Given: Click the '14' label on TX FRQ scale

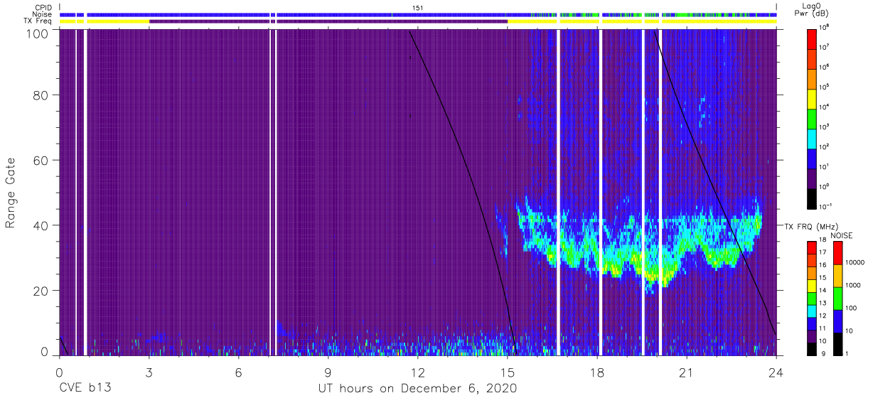Looking at the screenshot, I should click(x=823, y=290).
